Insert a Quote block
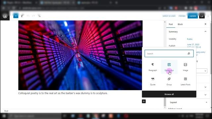Image resolution: width=212 pixels, height=119 pixels. coord(153,81)
